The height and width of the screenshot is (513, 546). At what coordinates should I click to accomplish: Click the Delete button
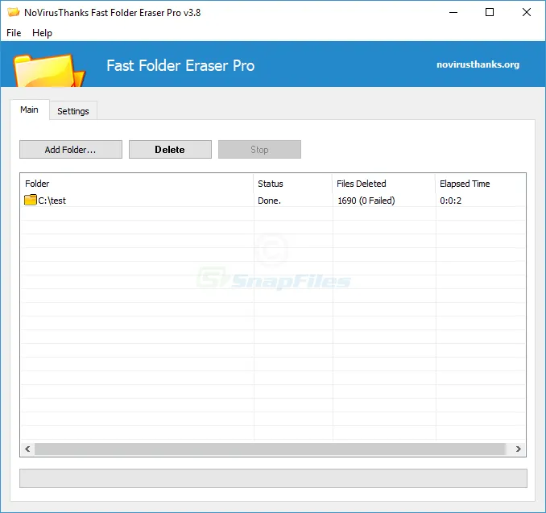pos(170,150)
